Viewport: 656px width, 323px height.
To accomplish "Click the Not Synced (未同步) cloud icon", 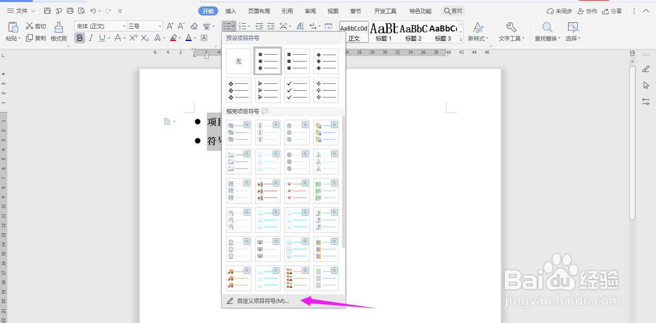I will click(x=559, y=11).
